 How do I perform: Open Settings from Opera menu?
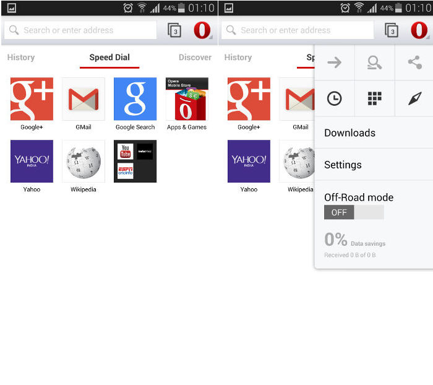pos(374,165)
